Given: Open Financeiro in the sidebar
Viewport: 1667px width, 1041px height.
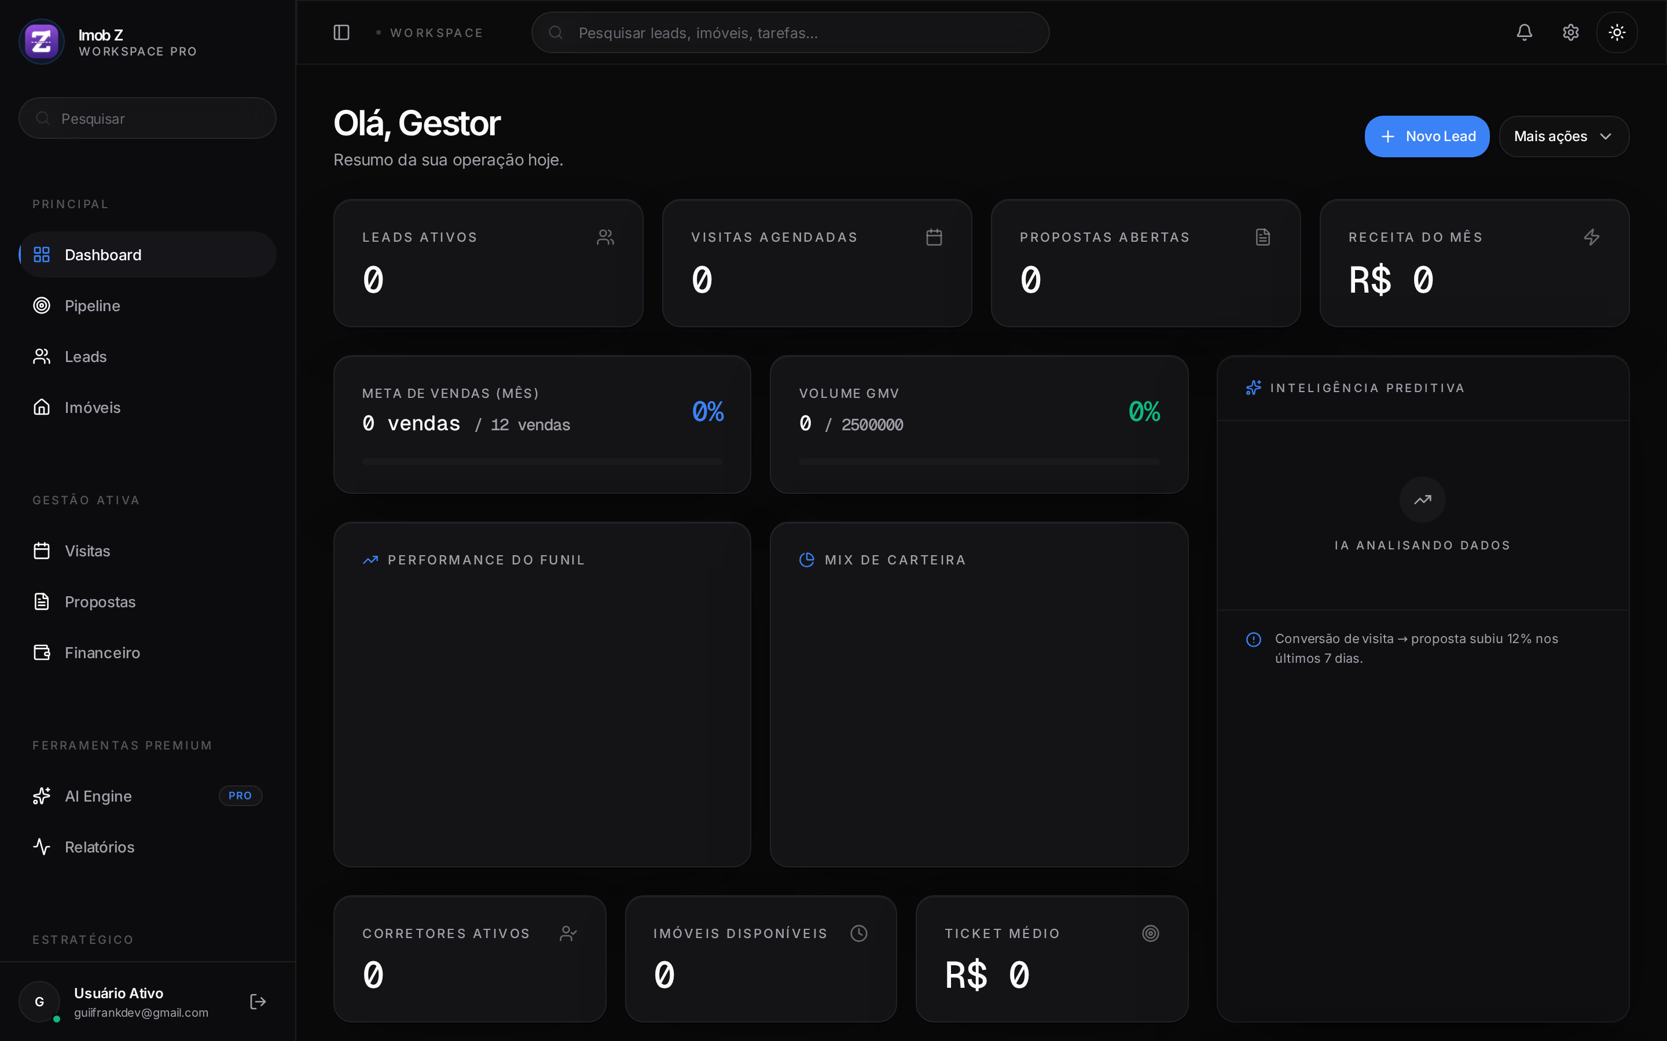Looking at the screenshot, I should coord(148,653).
